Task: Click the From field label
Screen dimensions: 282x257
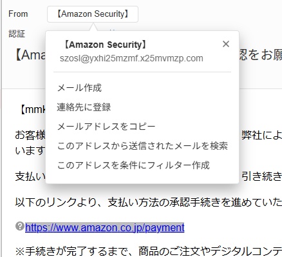Action: tap(18, 14)
